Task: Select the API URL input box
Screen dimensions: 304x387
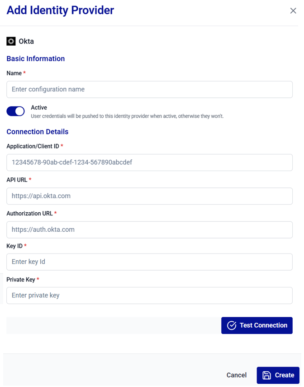Action: coord(149,196)
